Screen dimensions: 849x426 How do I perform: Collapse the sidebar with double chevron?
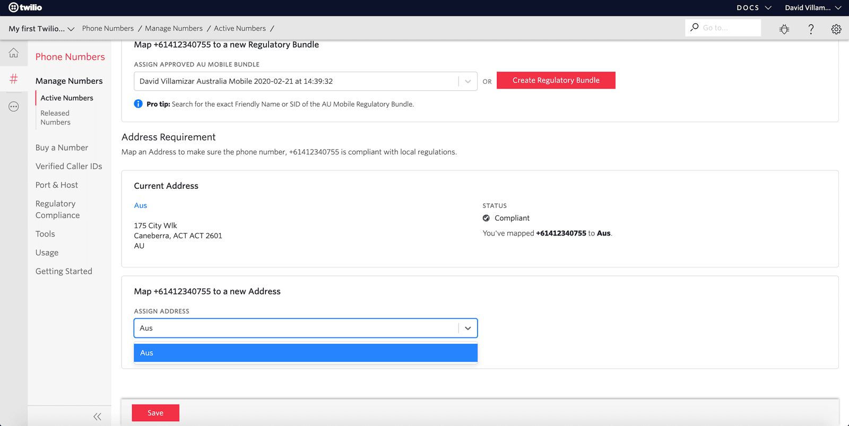point(97,416)
